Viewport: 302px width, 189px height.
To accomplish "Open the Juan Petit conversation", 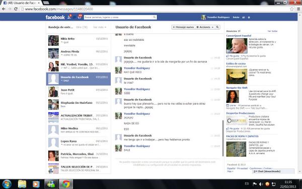I will pos(79,92).
